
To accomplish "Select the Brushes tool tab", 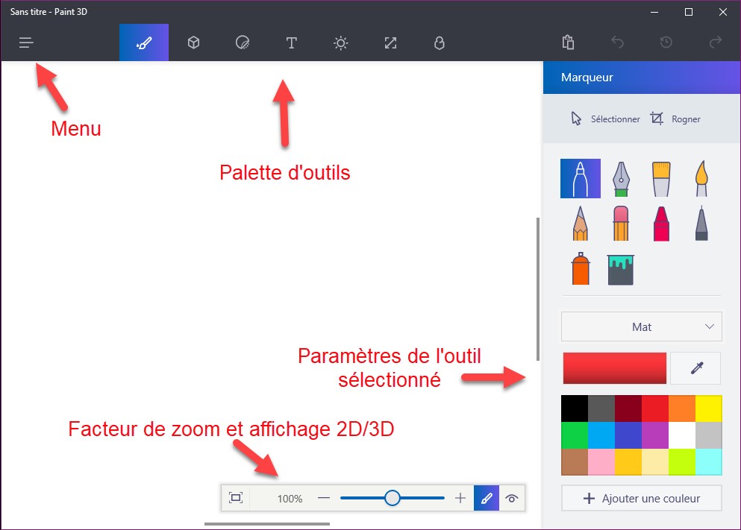I will click(x=144, y=43).
